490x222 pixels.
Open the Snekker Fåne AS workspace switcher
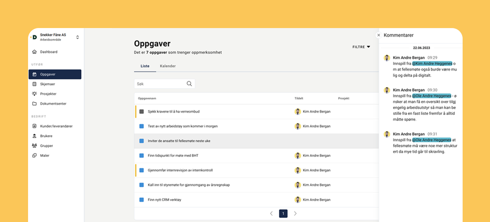click(x=78, y=37)
